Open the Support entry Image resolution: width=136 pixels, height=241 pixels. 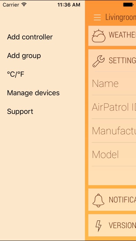(x=20, y=111)
